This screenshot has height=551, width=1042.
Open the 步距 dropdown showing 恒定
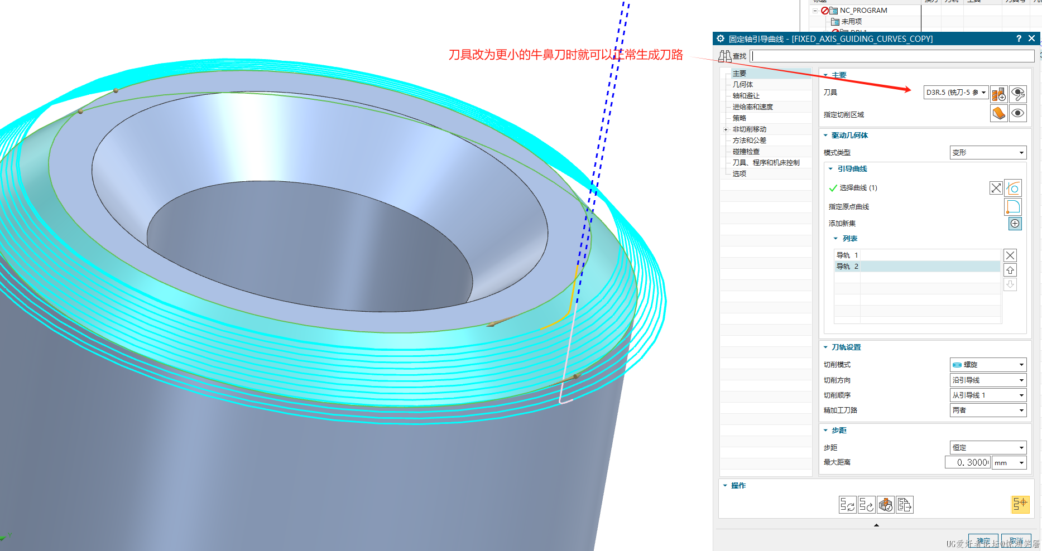pos(988,447)
